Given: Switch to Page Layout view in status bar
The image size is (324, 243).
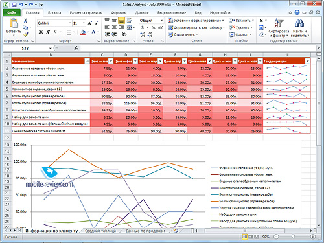Looking at the screenshot, I should [251, 237].
